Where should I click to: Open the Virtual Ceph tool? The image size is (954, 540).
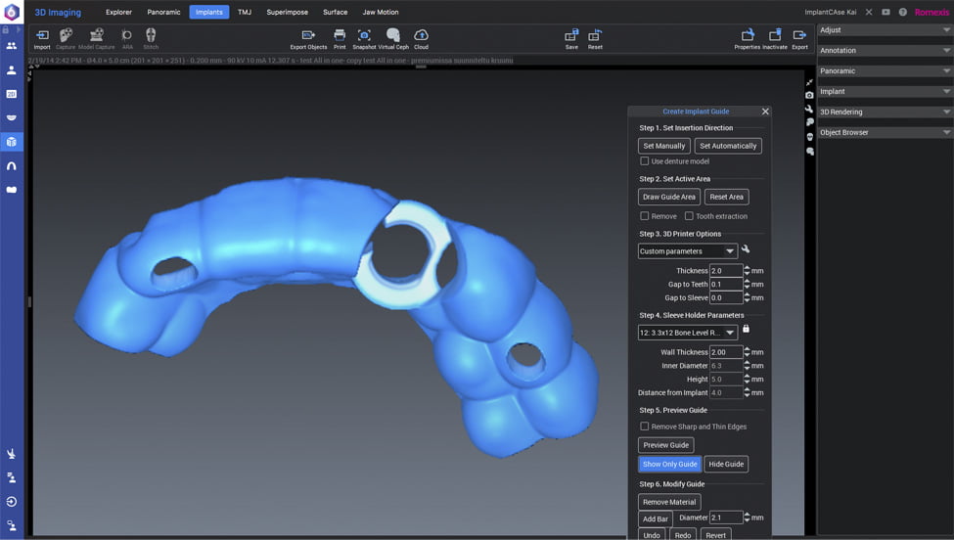(393, 36)
